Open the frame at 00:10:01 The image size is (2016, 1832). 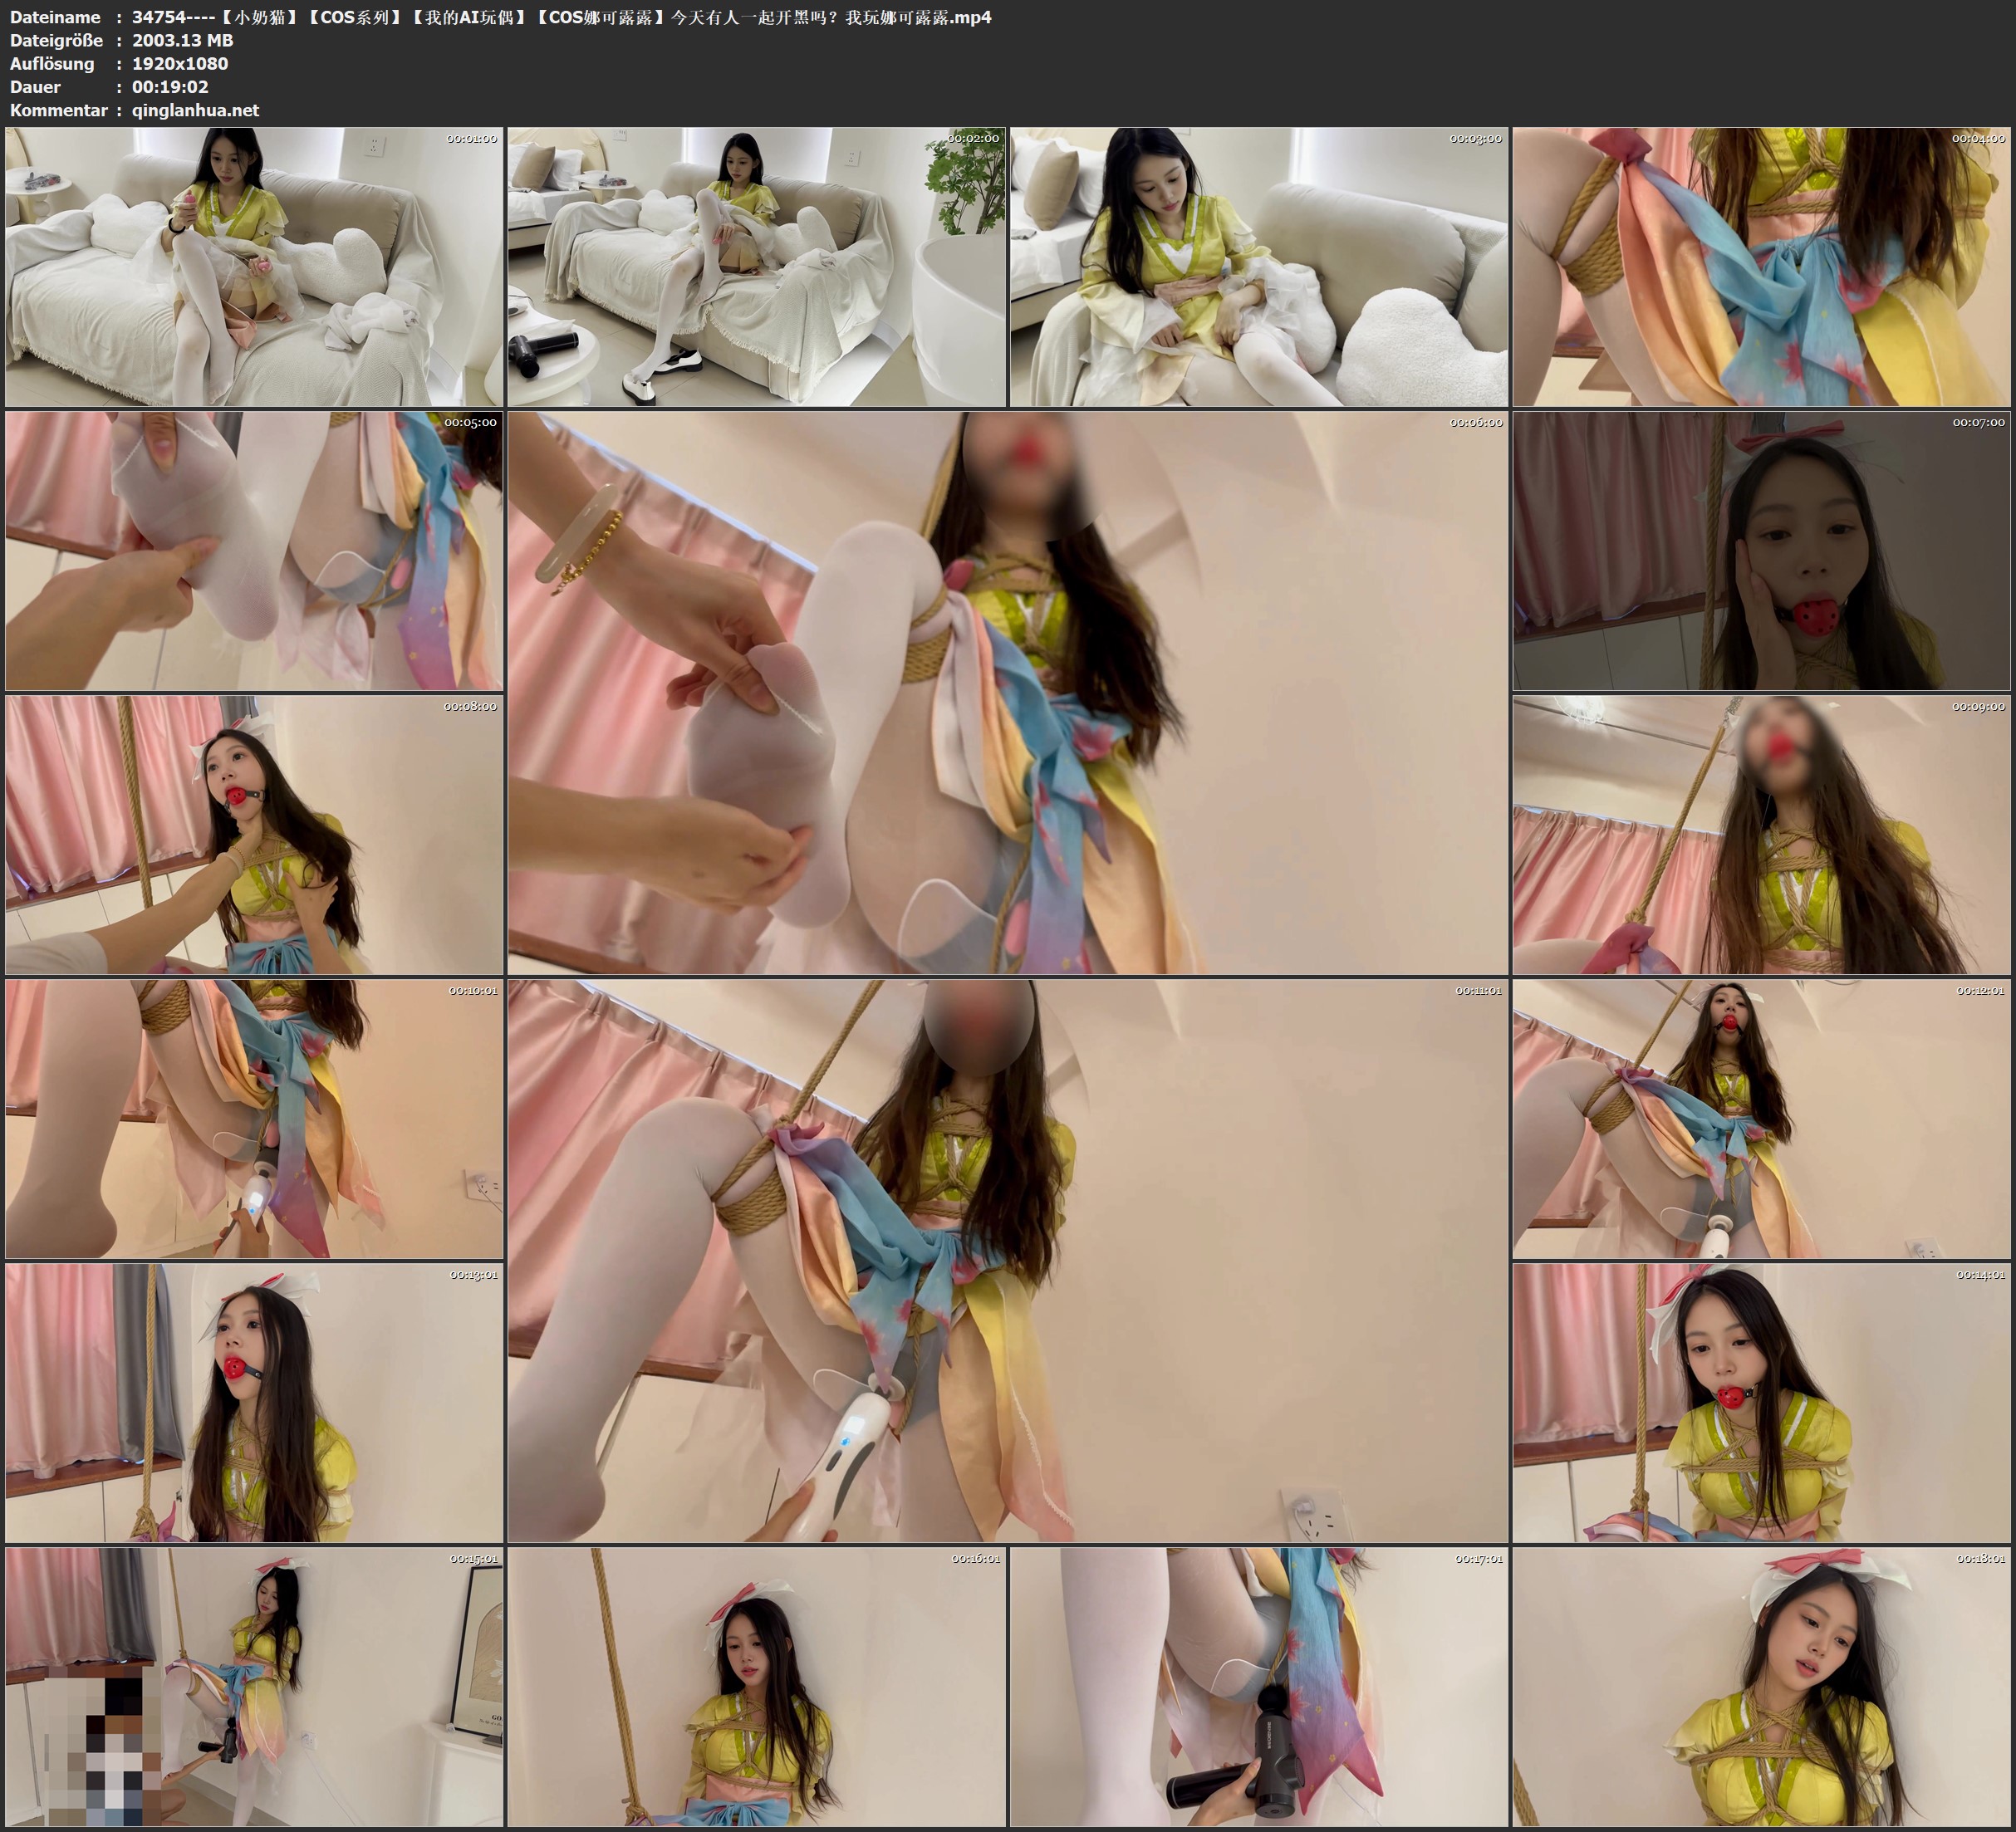click(x=254, y=1119)
